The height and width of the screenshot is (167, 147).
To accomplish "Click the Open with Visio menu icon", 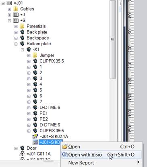I will (x=65, y=154).
